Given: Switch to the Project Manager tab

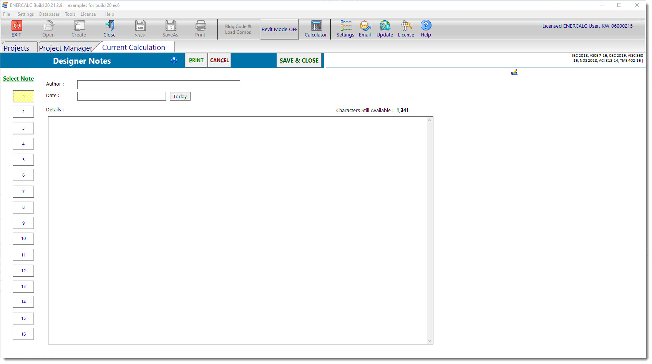Looking at the screenshot, I should point(66,48).
